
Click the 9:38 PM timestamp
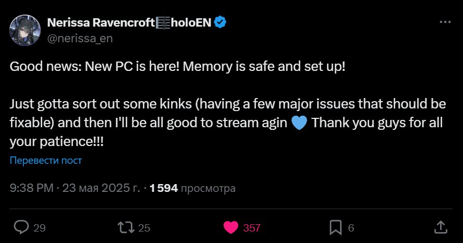32,188
